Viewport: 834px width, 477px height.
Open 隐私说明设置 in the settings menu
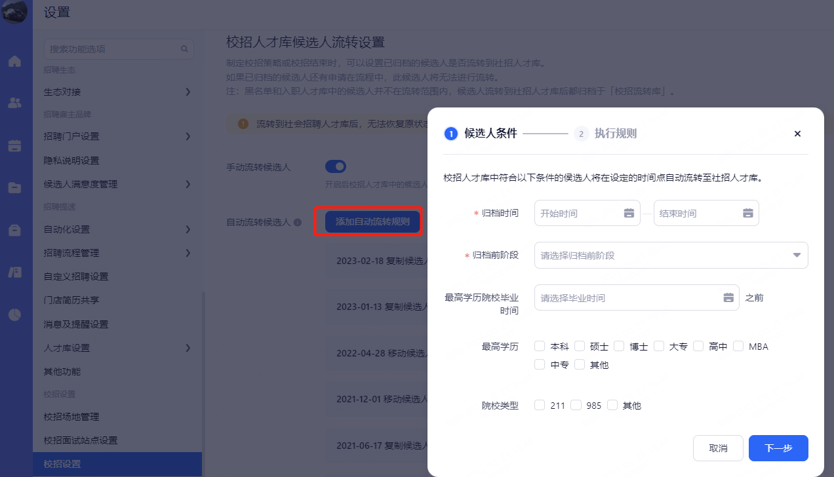71,161
